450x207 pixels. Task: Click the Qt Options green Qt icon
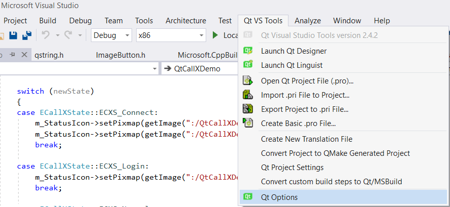pos(248,196)
